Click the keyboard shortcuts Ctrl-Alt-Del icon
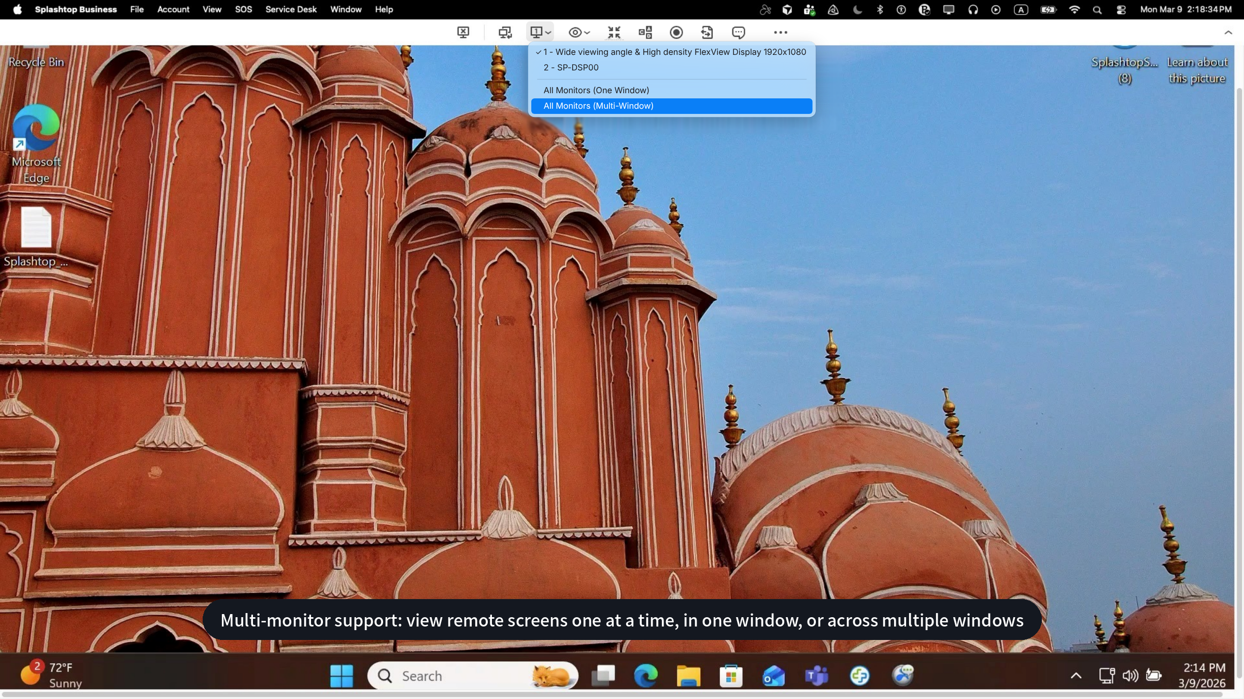The width and height of the screenshot is (1244, 699). click(645, 32)
